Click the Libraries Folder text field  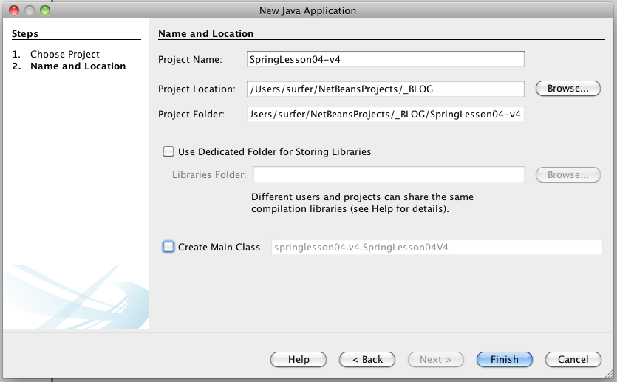point(389,174)
